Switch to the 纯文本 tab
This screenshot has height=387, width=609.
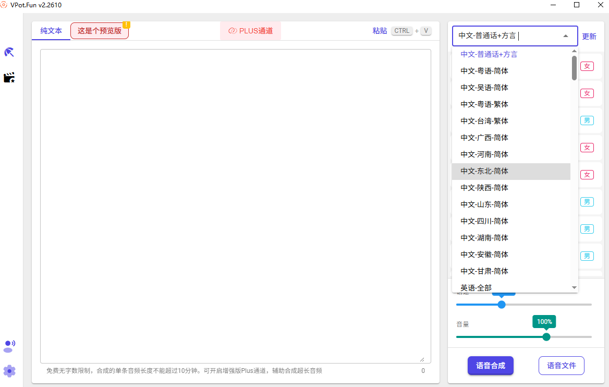point(51,31)
